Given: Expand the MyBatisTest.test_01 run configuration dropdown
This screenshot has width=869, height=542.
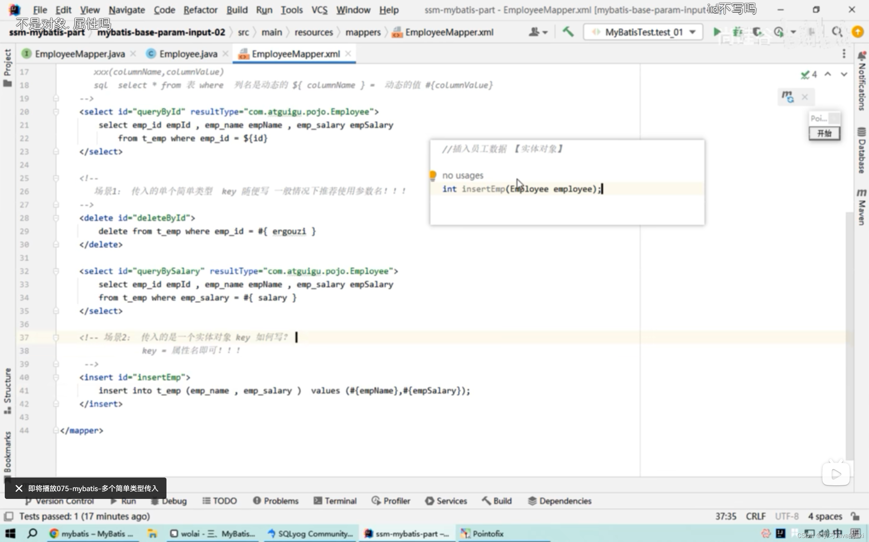Looking at the screenshot, I should click(692, 32).
